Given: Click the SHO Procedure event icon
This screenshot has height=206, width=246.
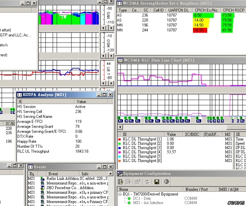Looking at the screenshot, I should (x=42, y=188).
